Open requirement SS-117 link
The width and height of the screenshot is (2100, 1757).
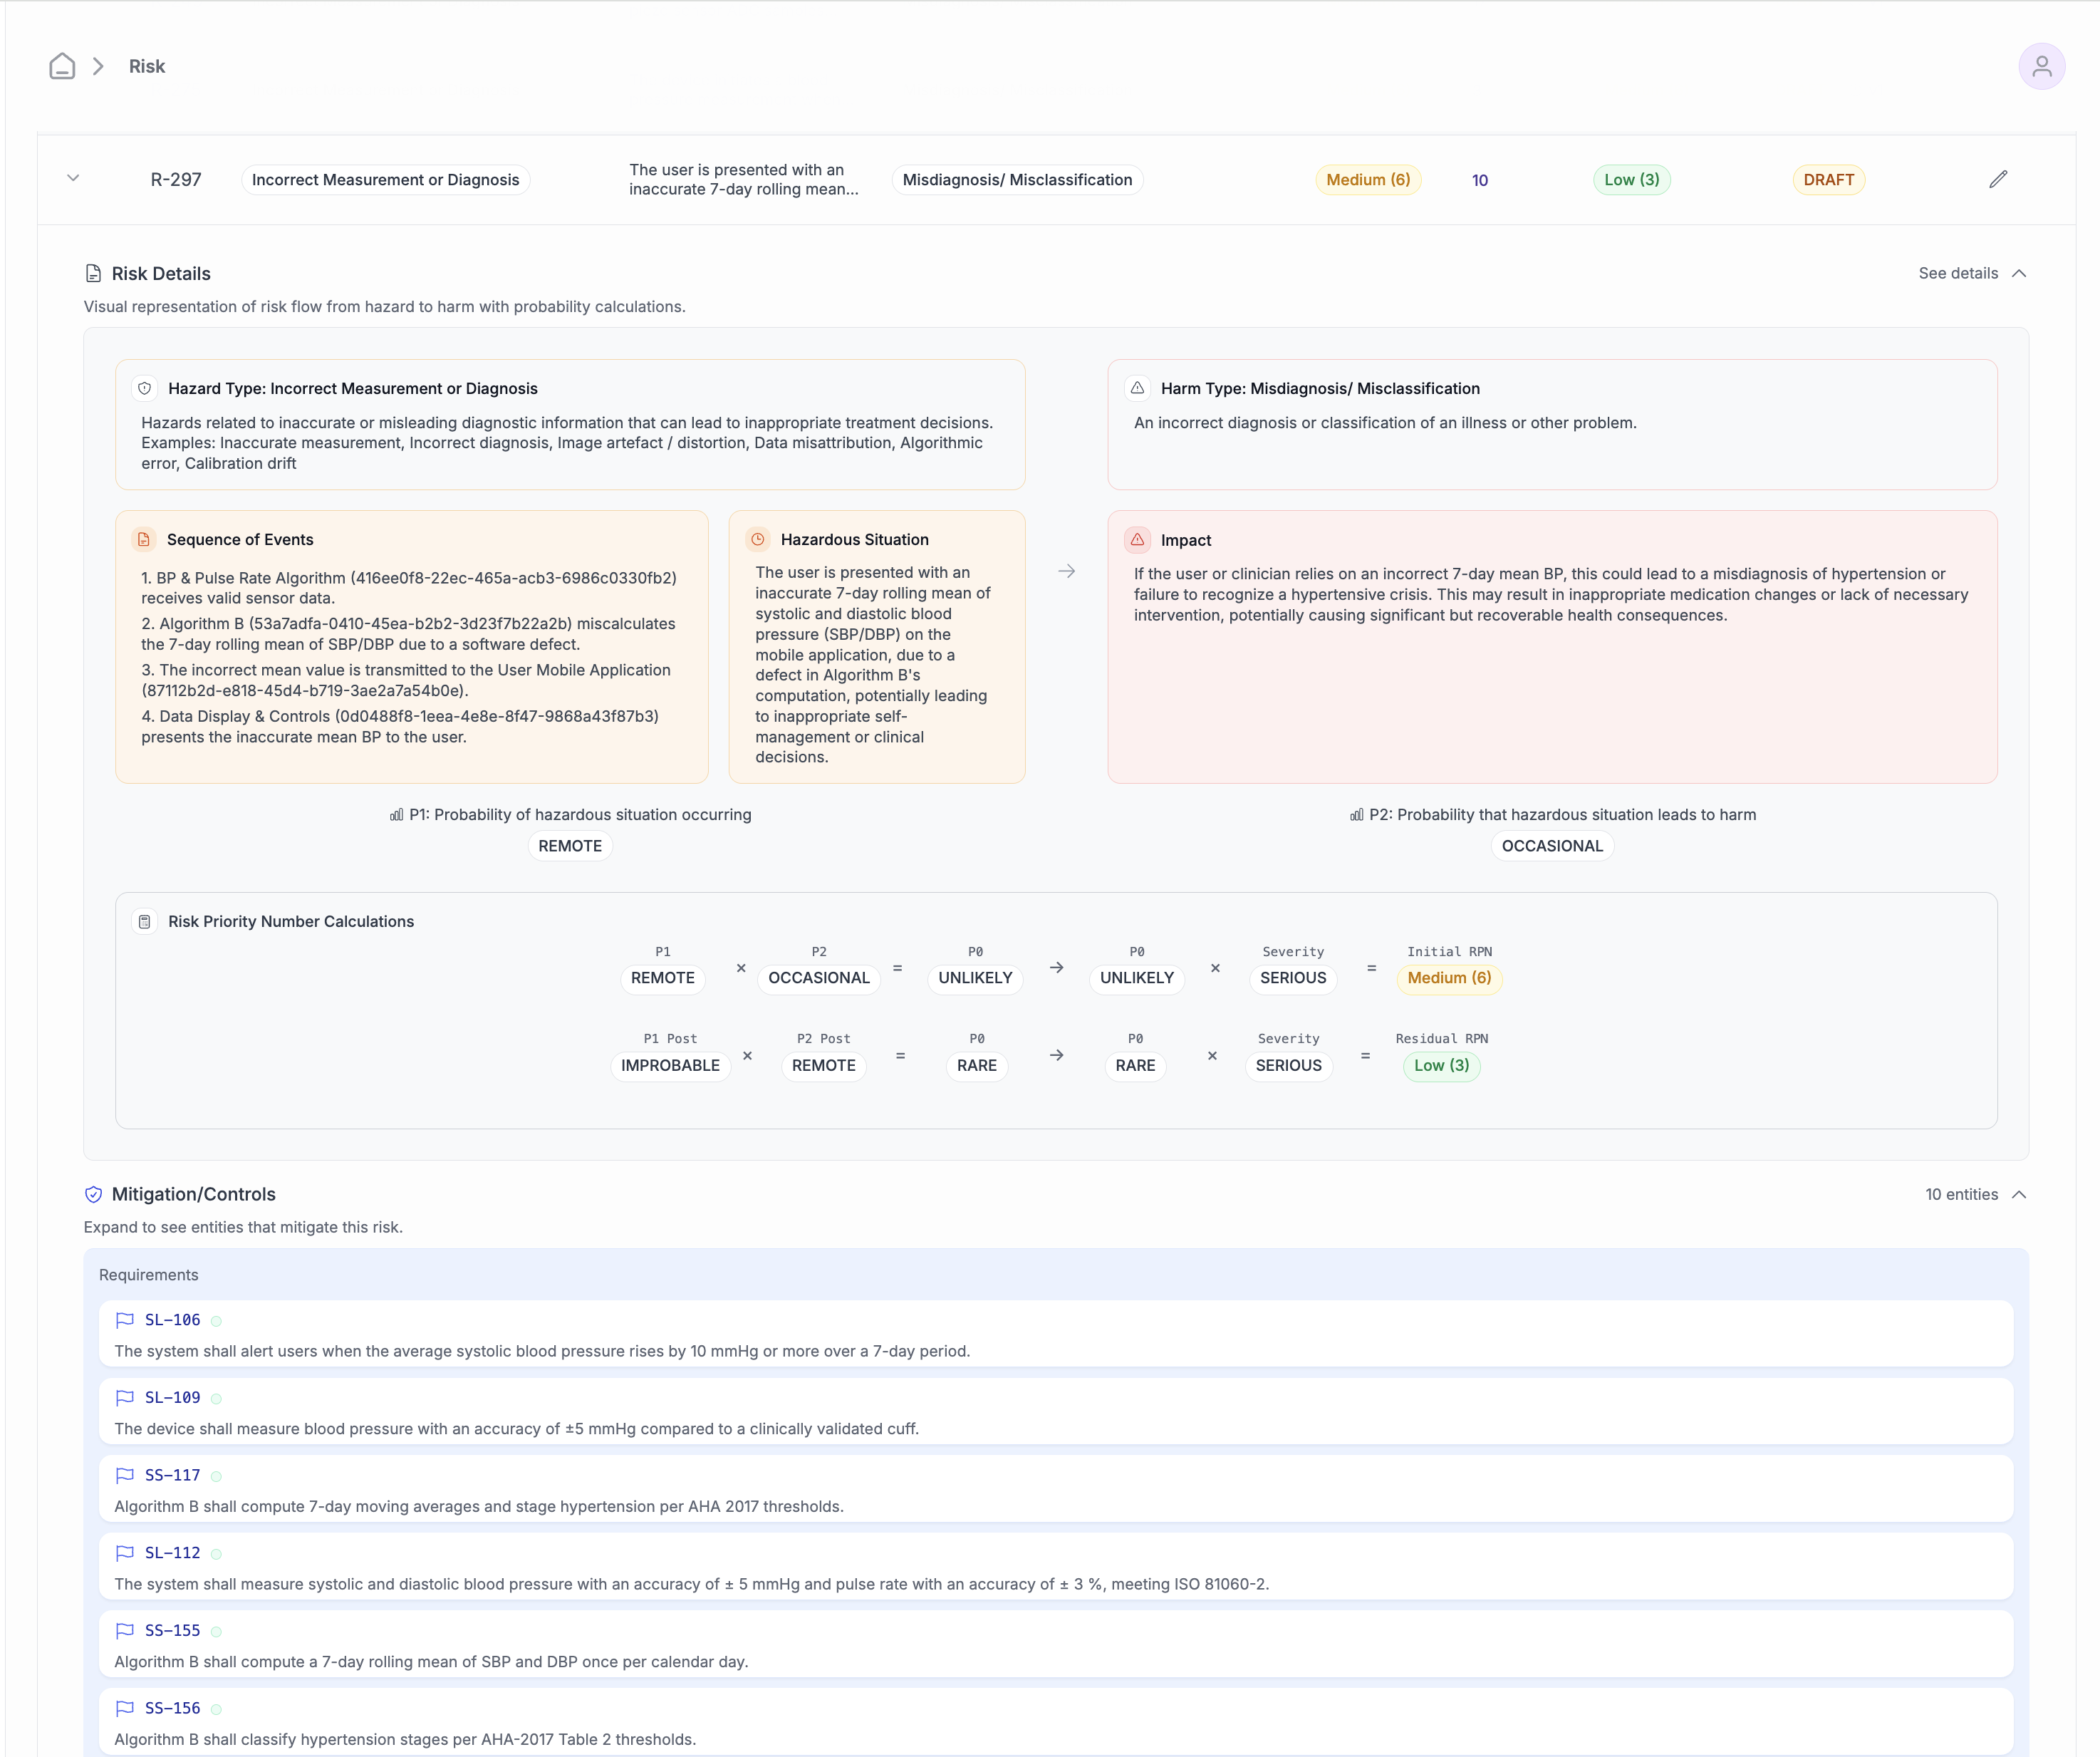(172, 1475)
